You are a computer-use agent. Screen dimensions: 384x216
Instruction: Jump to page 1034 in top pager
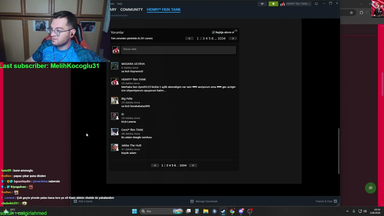point(221,38)
